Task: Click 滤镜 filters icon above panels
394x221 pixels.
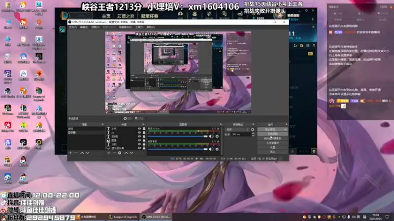Action: [x=139, y=118]
